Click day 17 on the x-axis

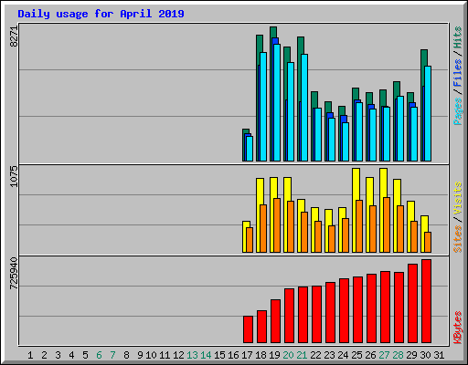(x=247, y=355)
